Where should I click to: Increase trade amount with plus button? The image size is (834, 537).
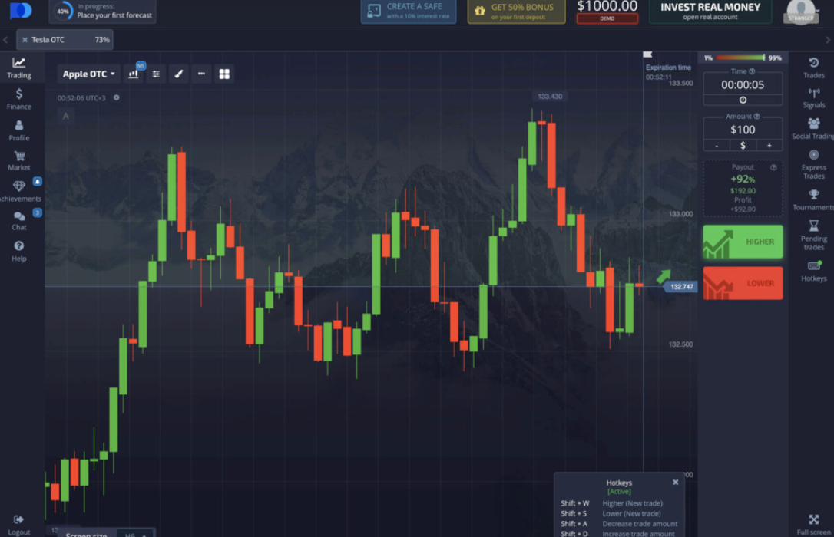pyautogui.click(x=769, y=145)
